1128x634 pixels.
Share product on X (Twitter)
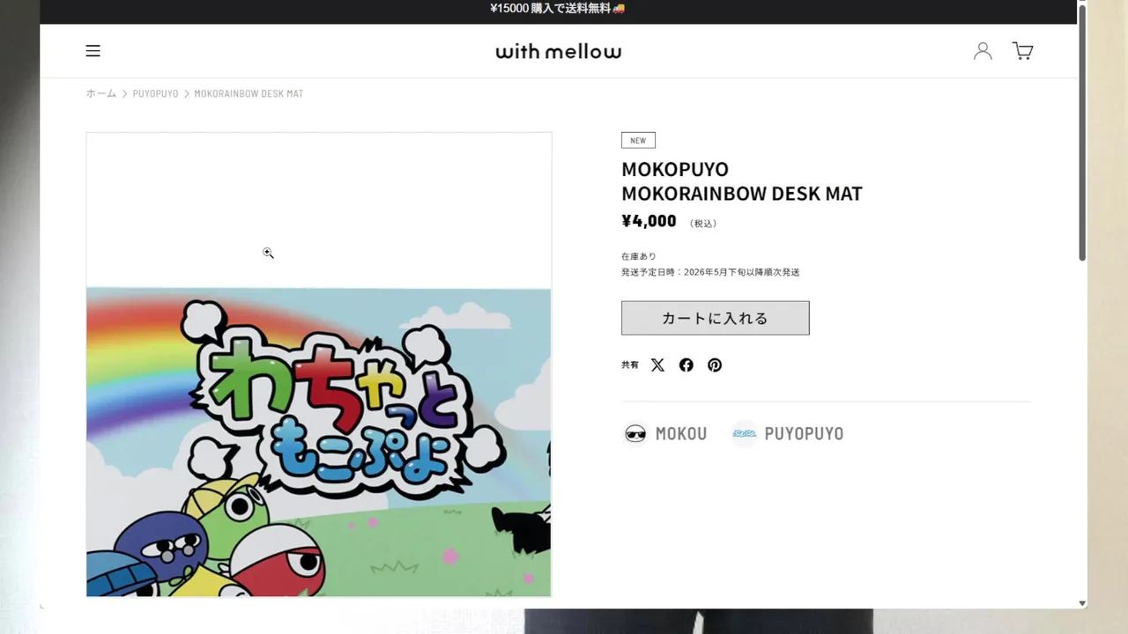[x=657, y=365]
